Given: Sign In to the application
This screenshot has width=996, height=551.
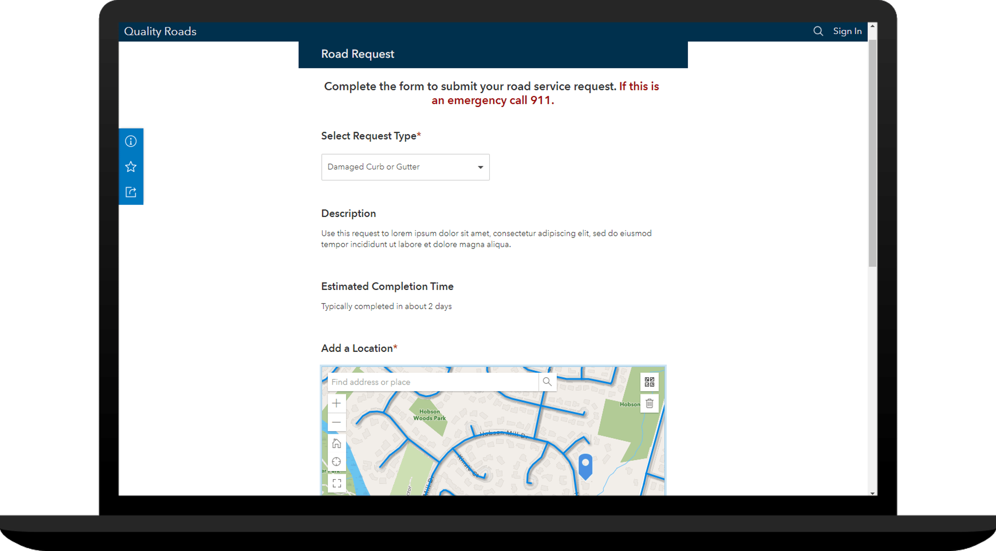Looking at the screenshot, I should pos(847,31).
